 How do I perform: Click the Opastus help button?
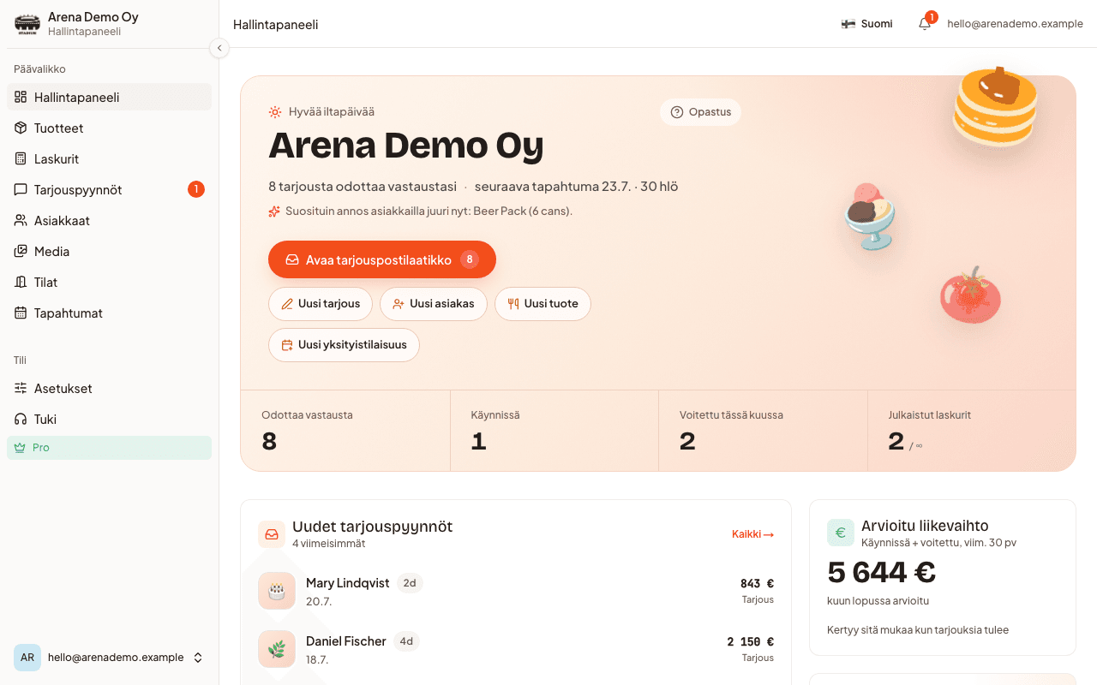pyautogui.click(x=700, y=112)
